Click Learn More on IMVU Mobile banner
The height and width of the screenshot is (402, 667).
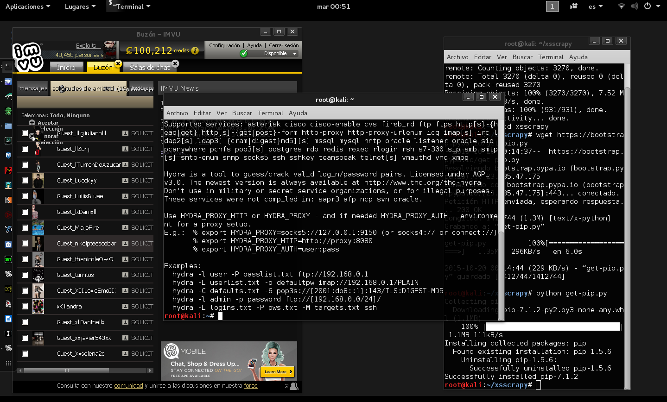coord(277,371)
